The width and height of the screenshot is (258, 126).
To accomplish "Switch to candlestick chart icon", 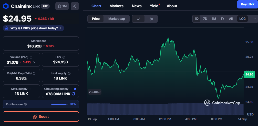I will [151, 19].
